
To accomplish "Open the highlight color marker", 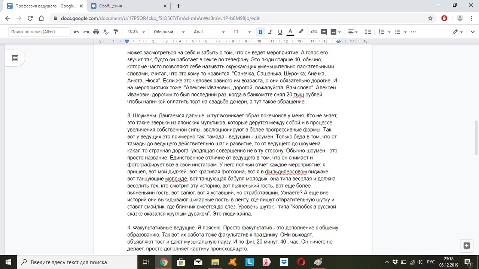I will (301, 32).
